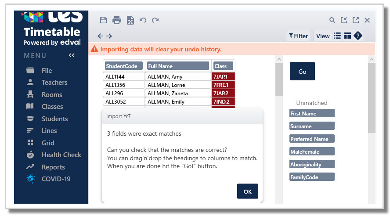Select the Class column heading
Screen dimensions: 390x216
[223, 66]
